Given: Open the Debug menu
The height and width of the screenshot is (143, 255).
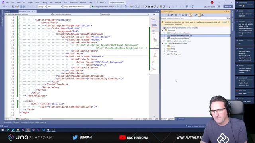Looking at the screenshot, I should tap(44, 2).
